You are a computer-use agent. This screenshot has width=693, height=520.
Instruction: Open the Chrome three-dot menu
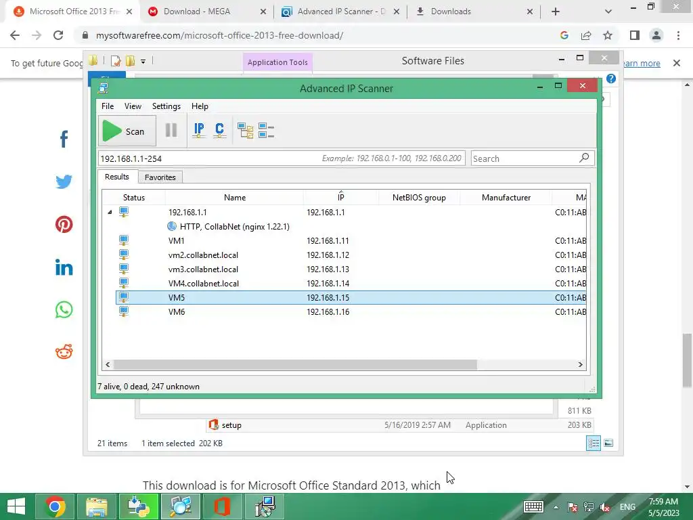point(678,35)
